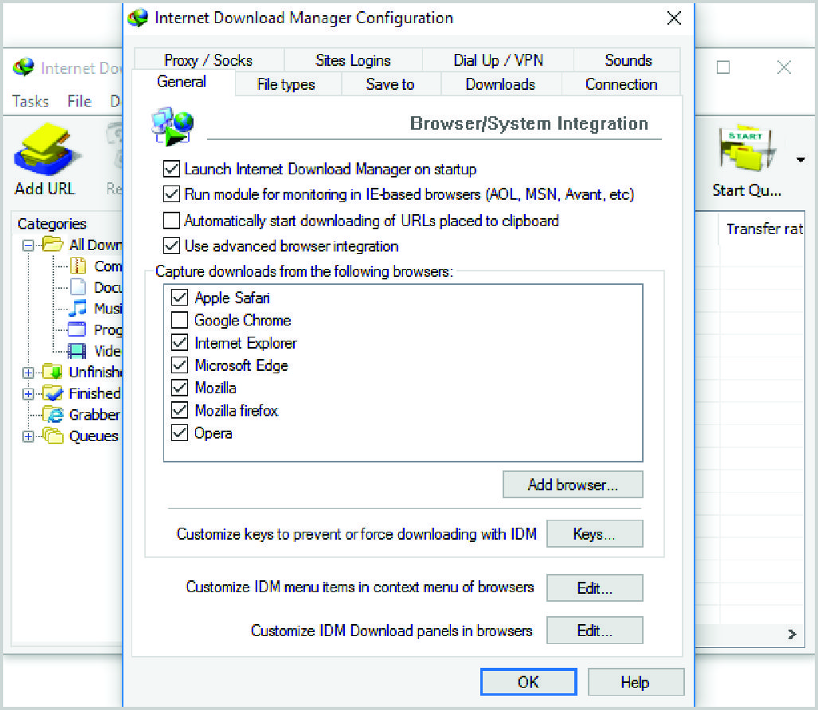Screen dimensions: 818x710
Task: Click the Browser/System Integration header icon
Action: (172, 126)
